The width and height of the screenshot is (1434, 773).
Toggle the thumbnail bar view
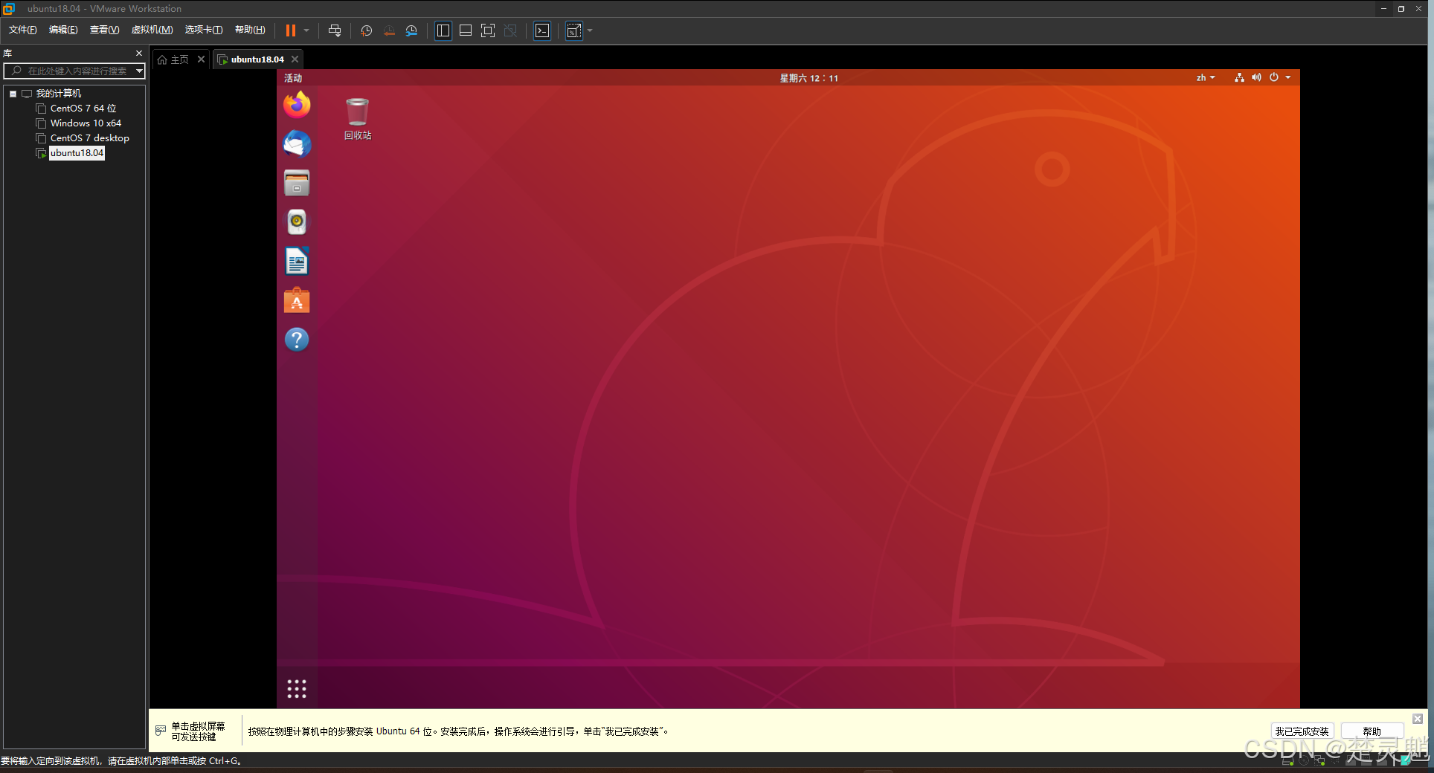[x=466, y=30]
